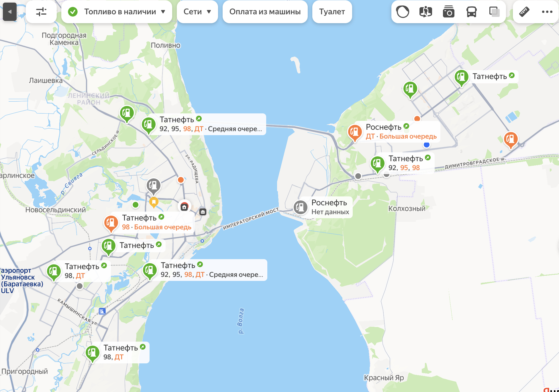The height and width of the screenshot is (392, 559).
Task: Toggle the Туалет filter chip
Action: (332, 12)
